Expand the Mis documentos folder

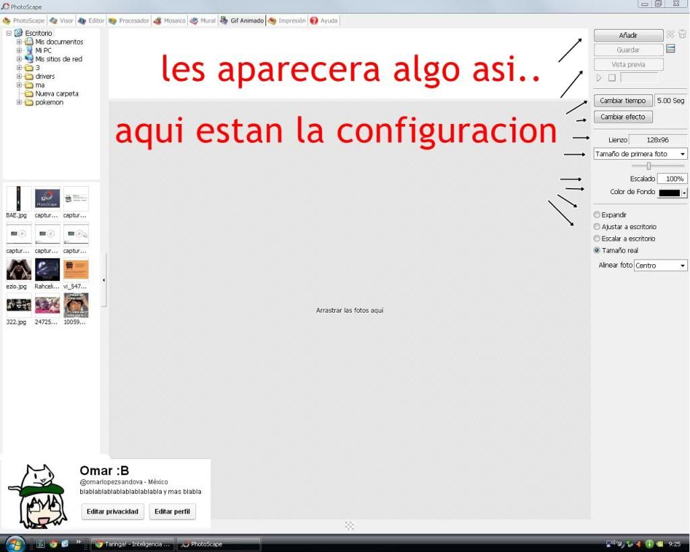pos(19,42)
